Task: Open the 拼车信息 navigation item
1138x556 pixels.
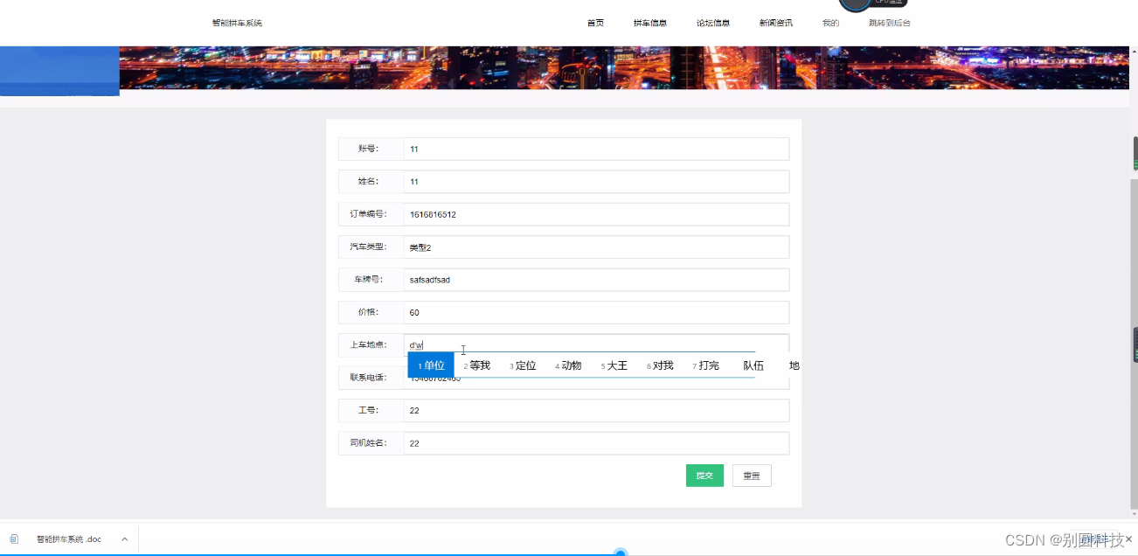Action: point(650,23)
